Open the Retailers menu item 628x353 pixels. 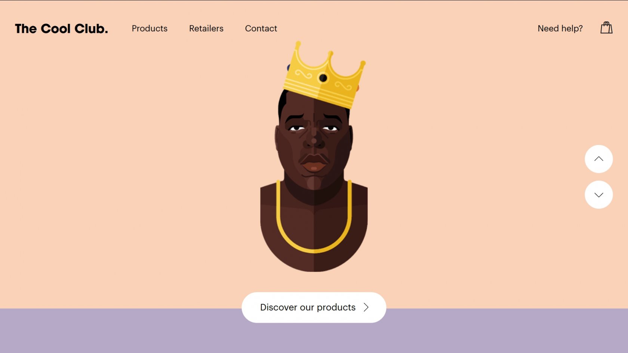pos(206,28)
